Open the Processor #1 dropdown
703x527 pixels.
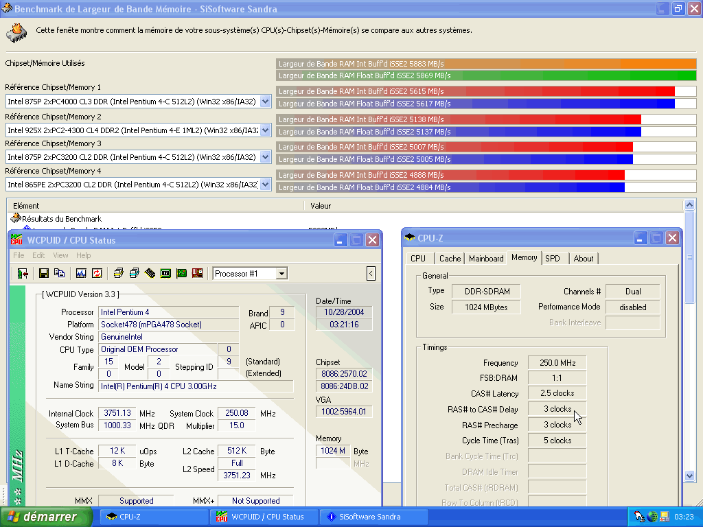281,274
